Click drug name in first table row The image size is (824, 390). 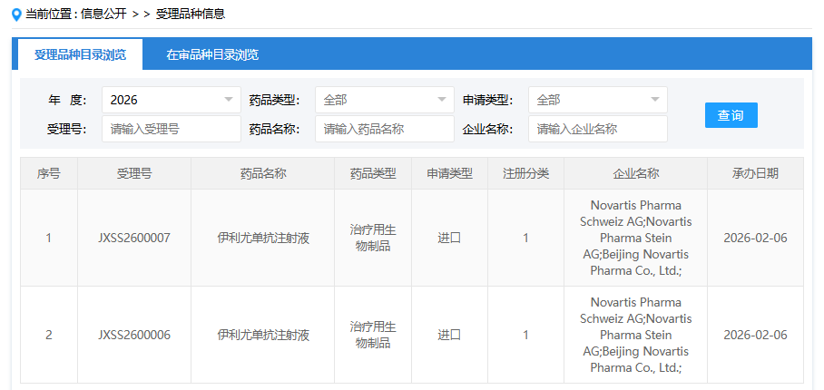(x=262, y=238)
